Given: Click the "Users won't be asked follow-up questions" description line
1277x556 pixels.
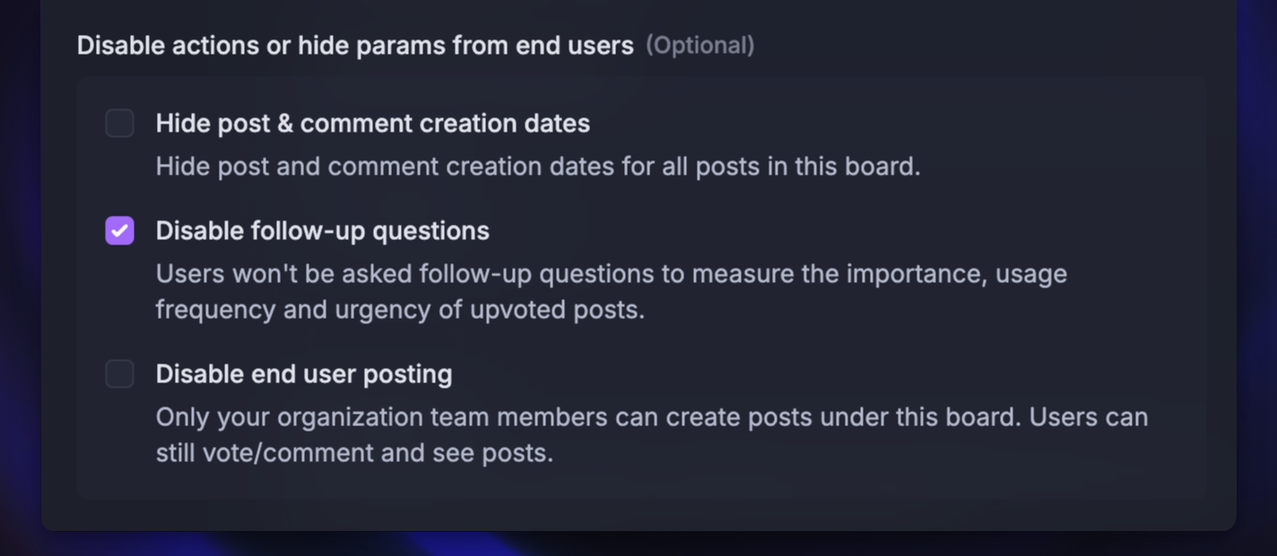Looking at the screenshot, I should [612, 274].
